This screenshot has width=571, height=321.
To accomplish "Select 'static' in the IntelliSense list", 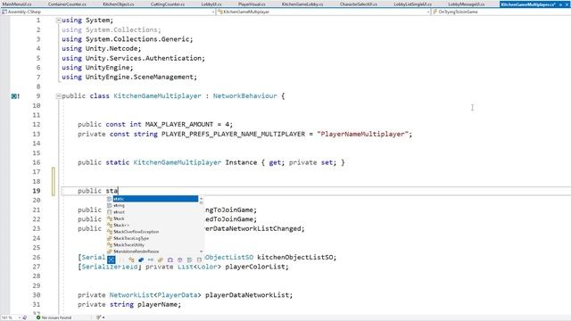I will coord(155,199).
